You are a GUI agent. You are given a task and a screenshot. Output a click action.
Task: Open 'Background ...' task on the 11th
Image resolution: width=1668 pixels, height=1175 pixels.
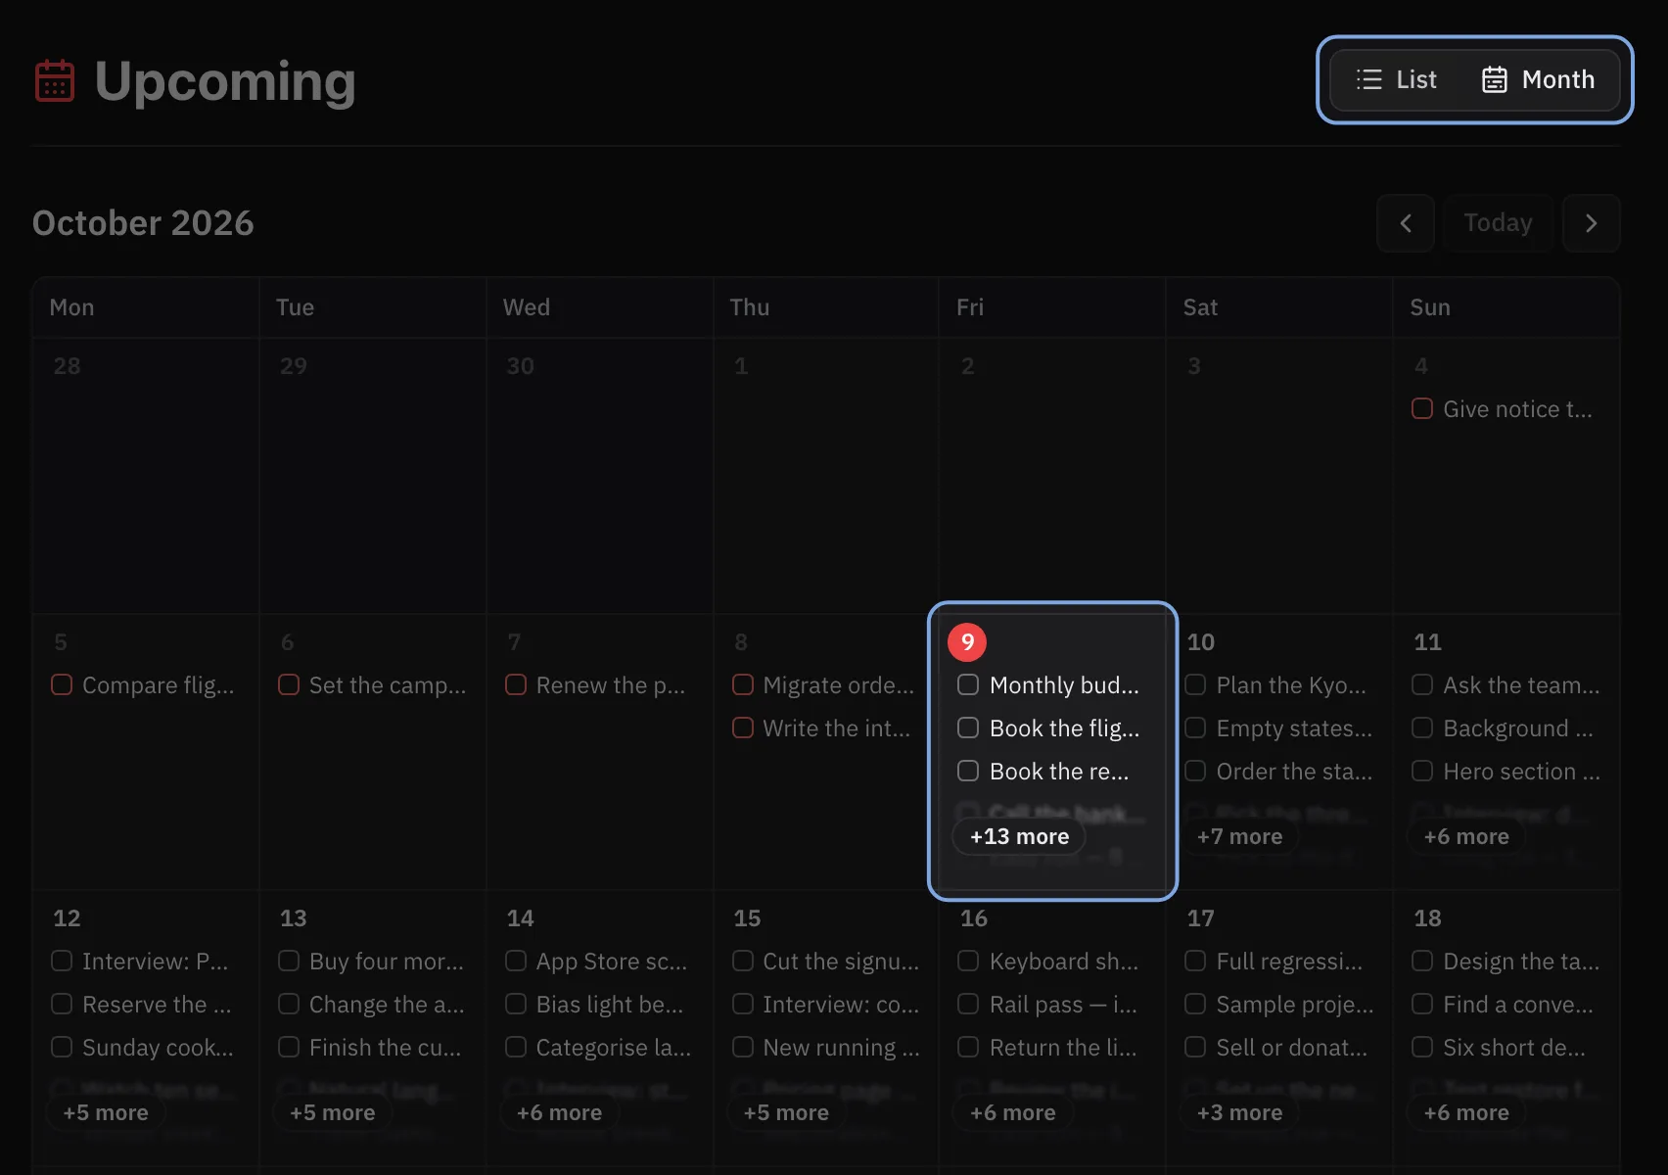pos(1518,728)
